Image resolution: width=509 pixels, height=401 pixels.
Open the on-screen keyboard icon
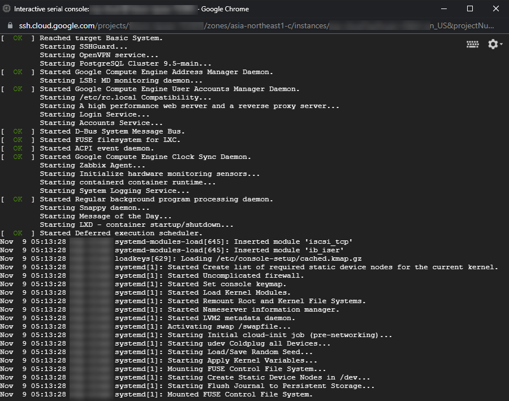(x=472, y=44)
